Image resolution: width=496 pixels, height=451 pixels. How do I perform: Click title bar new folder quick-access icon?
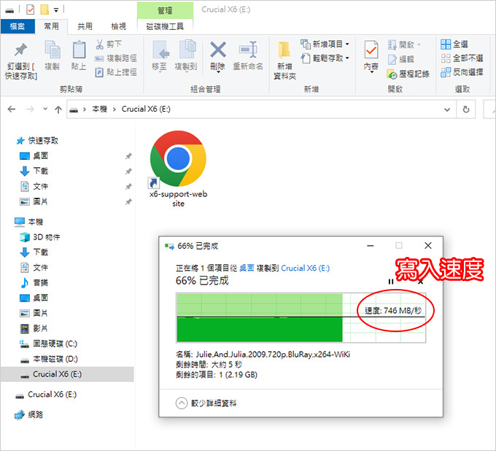pyautogui.click(x=44, y=9)
